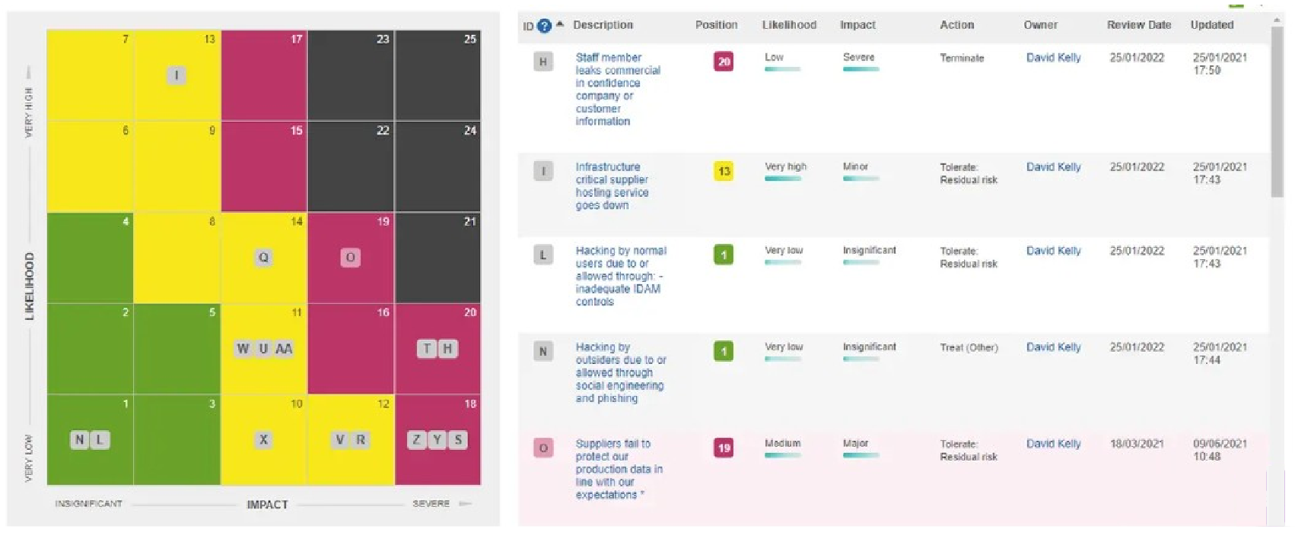The height and width of the screenshot is (535, 1295).
Task: Select risk marker I on the matrix
Action: [177, 75]
